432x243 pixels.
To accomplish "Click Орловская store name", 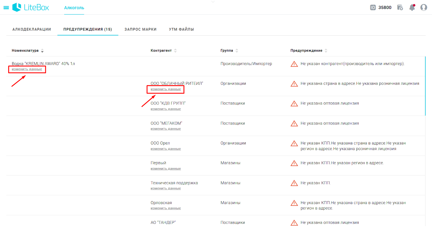I will coord(161,203).
